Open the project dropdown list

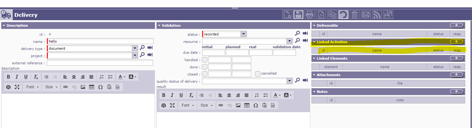pos(135,55)
